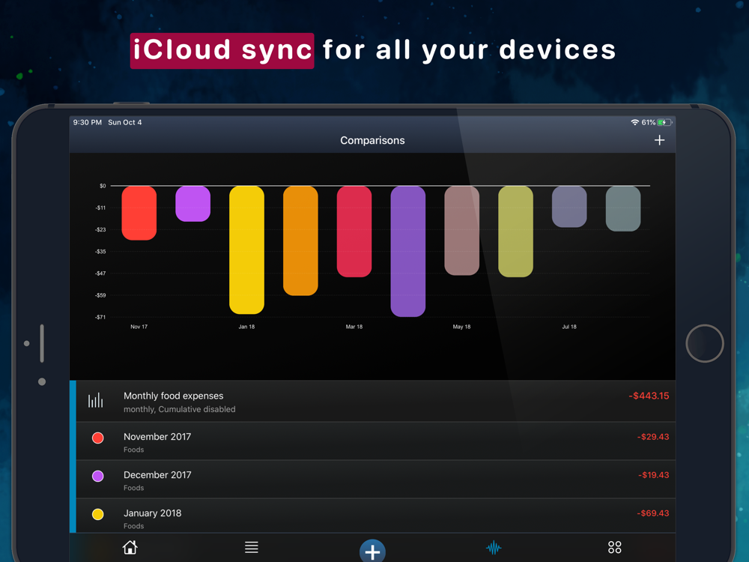Image resolution: width=749 pixels, height=562 pixels.
Task: Click the -$69.43 amount
Action: pos(653,513)
